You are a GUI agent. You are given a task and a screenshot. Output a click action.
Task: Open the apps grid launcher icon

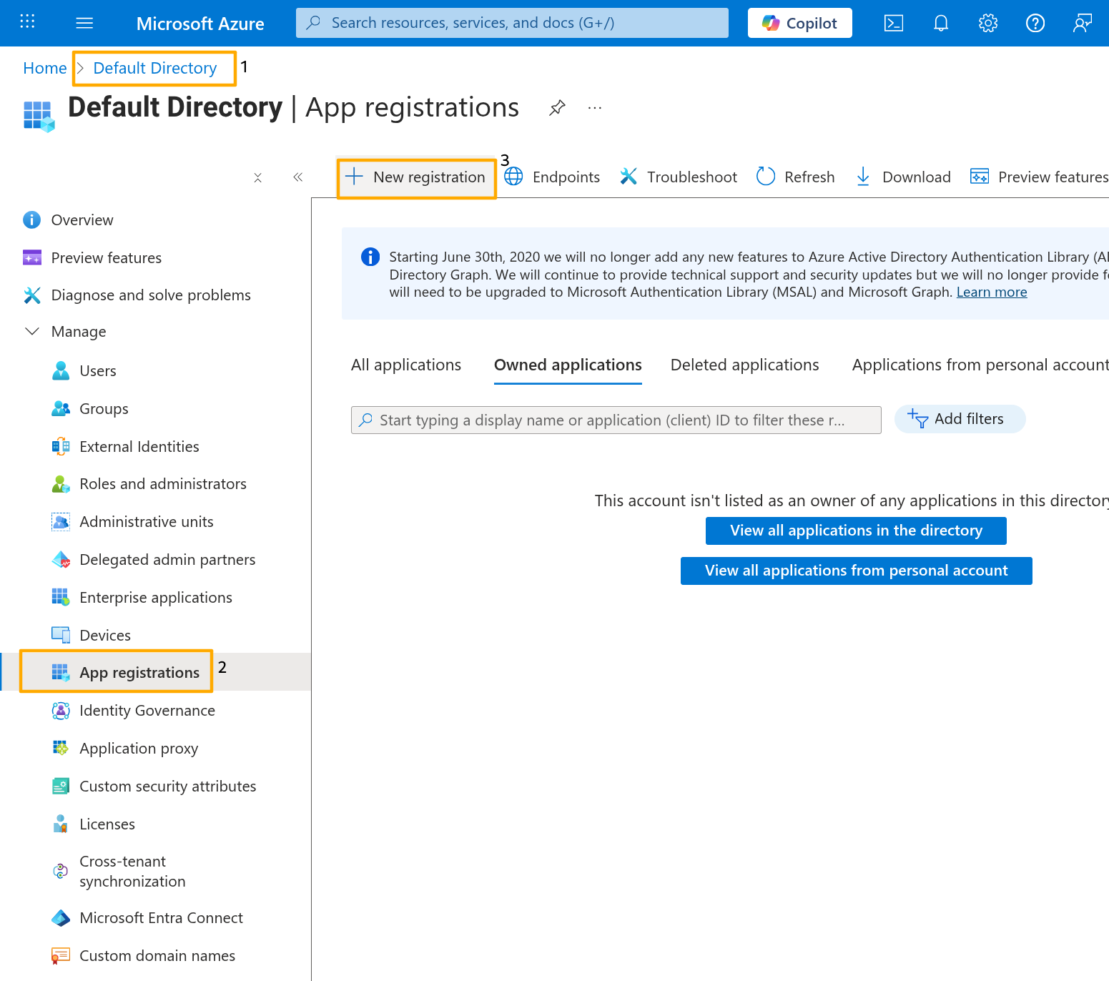pos(27,21)
